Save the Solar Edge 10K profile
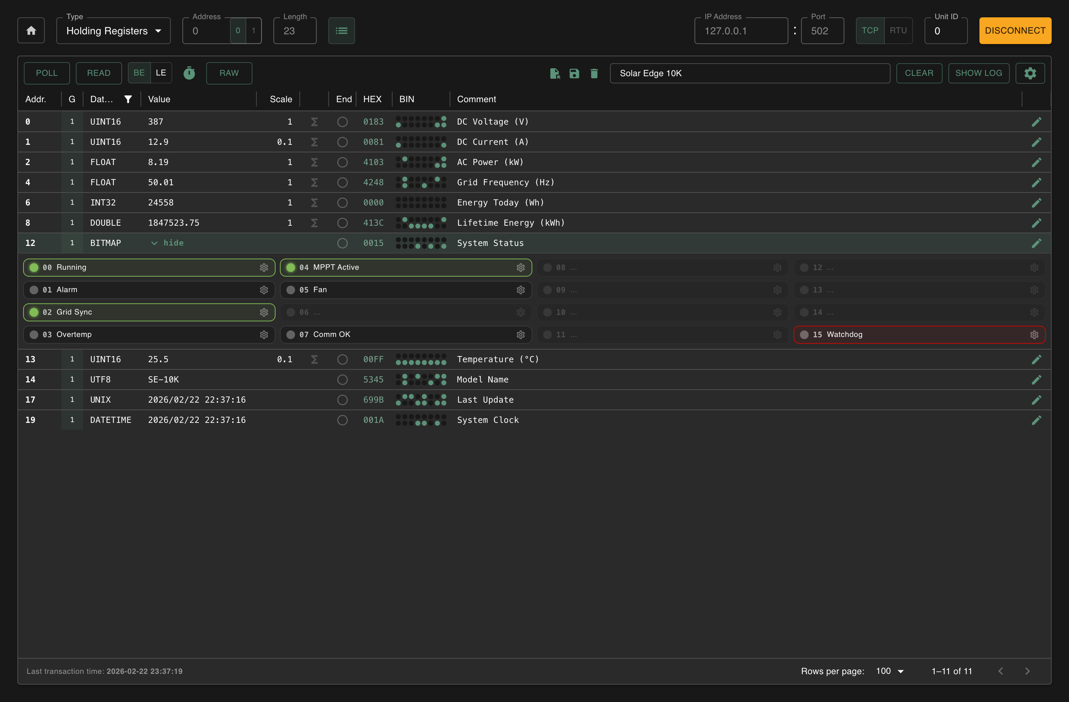1069x702 pixels. coord(574,73)
